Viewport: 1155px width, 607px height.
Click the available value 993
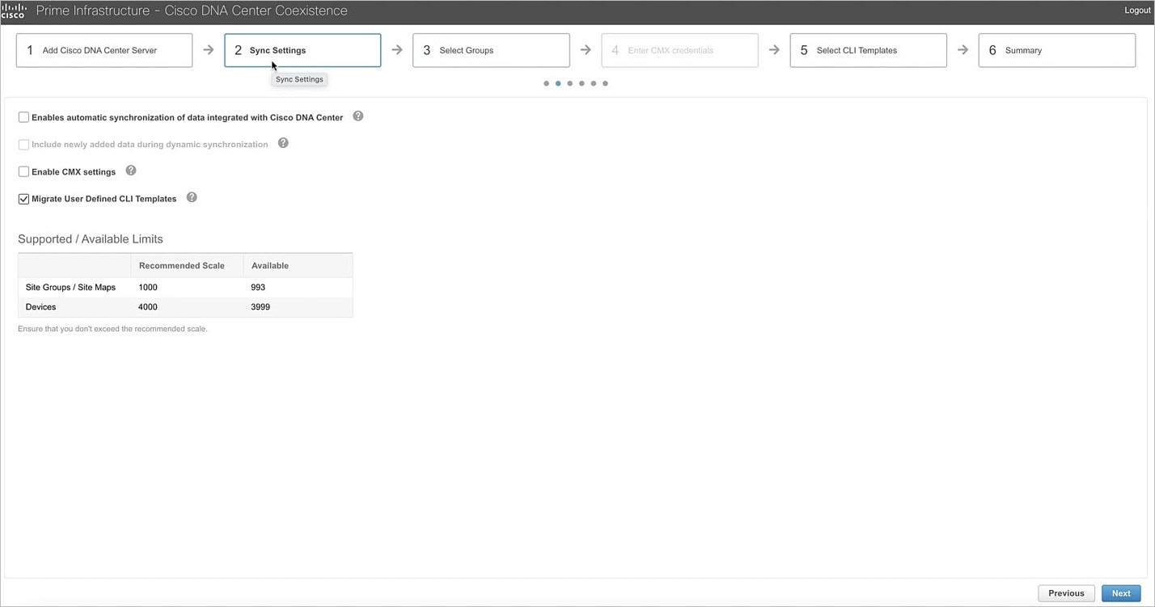point(258,287)
